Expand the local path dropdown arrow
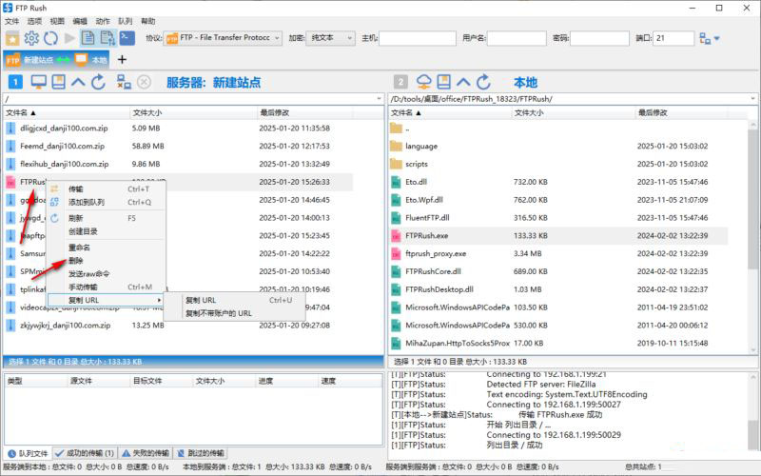The height and width of the screenshot is (476, 761). 752,99
